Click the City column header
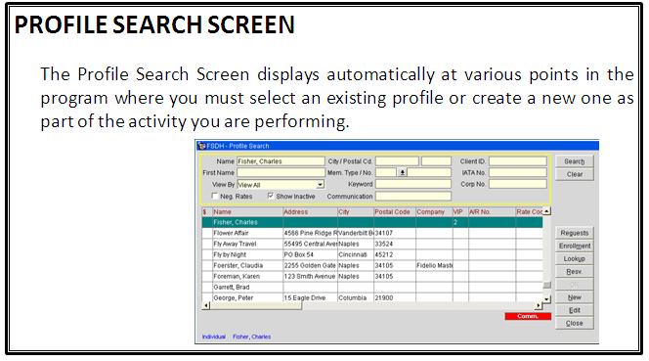 356,211
